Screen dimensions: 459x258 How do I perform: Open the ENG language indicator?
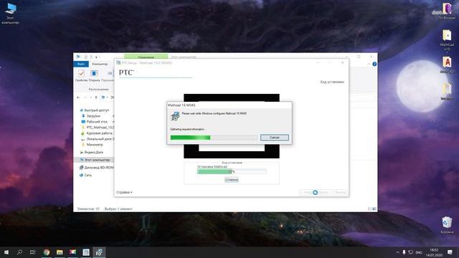coord(419,252)
